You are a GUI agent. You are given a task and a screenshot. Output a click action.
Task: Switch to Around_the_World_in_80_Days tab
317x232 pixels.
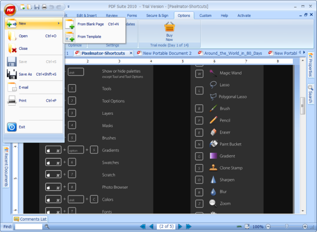(x=230, y=53)
